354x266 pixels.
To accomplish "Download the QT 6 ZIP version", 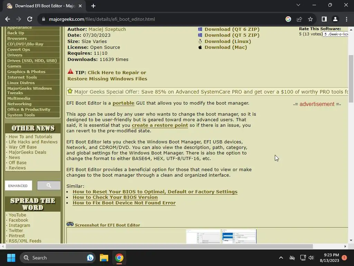I will coord(232,29).
